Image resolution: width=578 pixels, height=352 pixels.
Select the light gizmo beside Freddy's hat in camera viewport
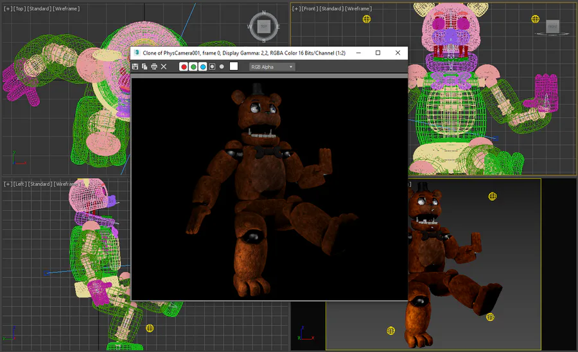point(493,196)
